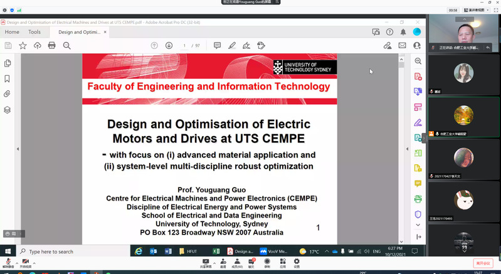501x274 pixels.
Task: Open chat button with notification badge
Action: (251, 263)
